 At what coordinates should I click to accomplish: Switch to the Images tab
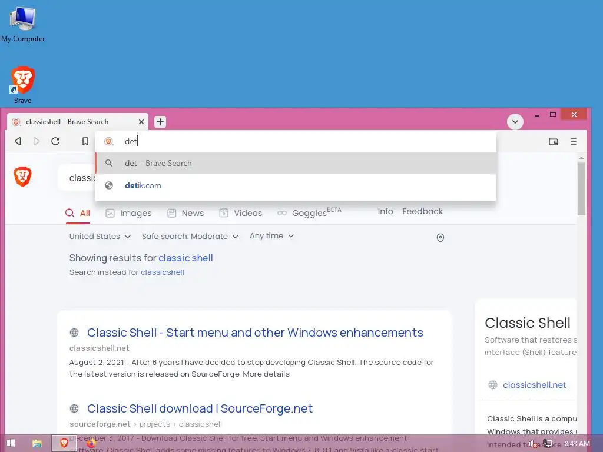click(128, 213)
